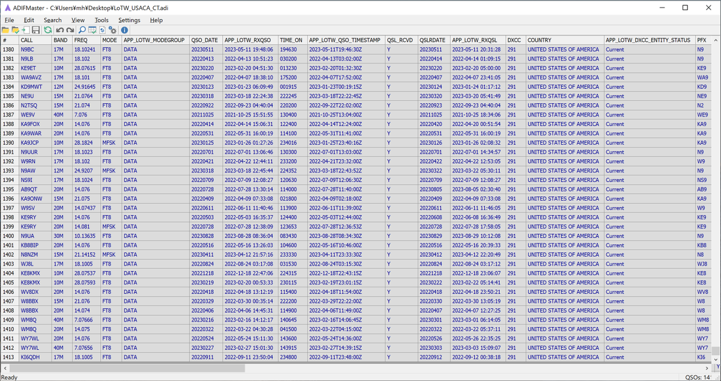721x381 pixels.
Task: Click QSO date 20211025 cell
Action: (x=205, y=115)
